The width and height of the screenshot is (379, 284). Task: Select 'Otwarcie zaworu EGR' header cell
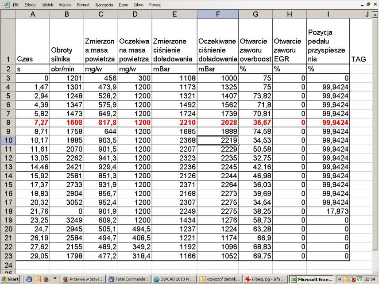(x=290, y=41)
